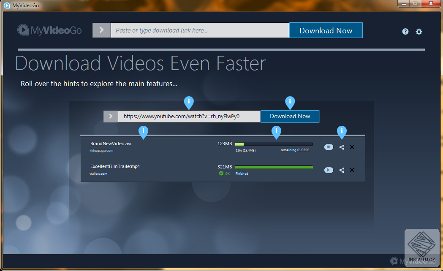Open the help question mark icon

tap(405, 31)
